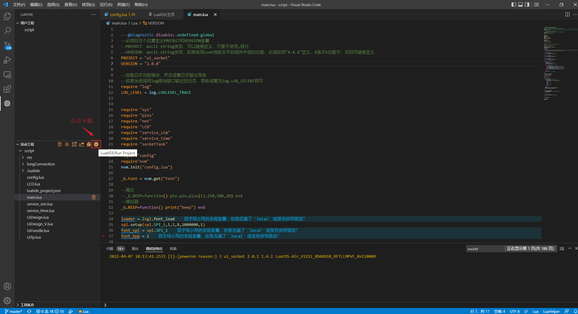Open the Remote Explorer view
The image size is (578, 314).
coord(7,74)
